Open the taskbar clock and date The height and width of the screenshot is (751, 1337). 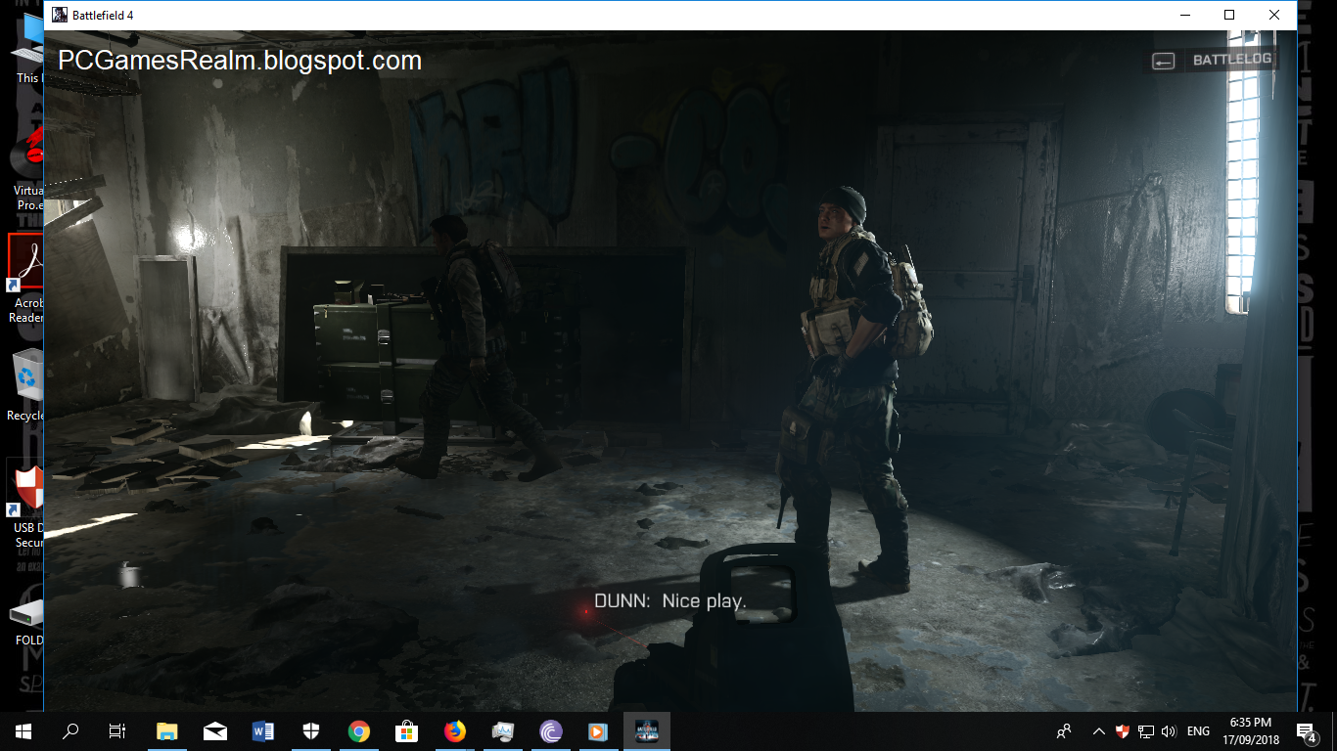[x=1252, y=731]
